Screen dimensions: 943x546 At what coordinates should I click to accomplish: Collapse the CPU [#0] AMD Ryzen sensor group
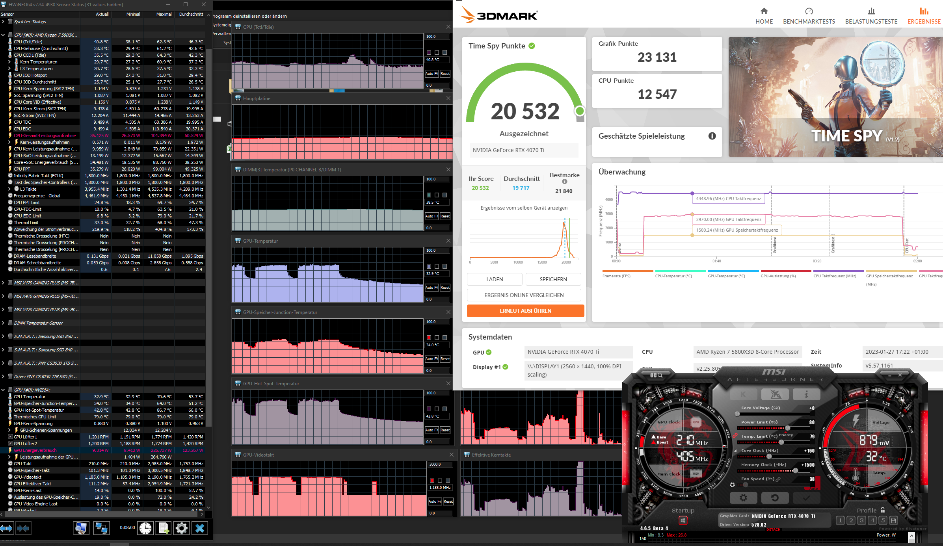(3, 35)
